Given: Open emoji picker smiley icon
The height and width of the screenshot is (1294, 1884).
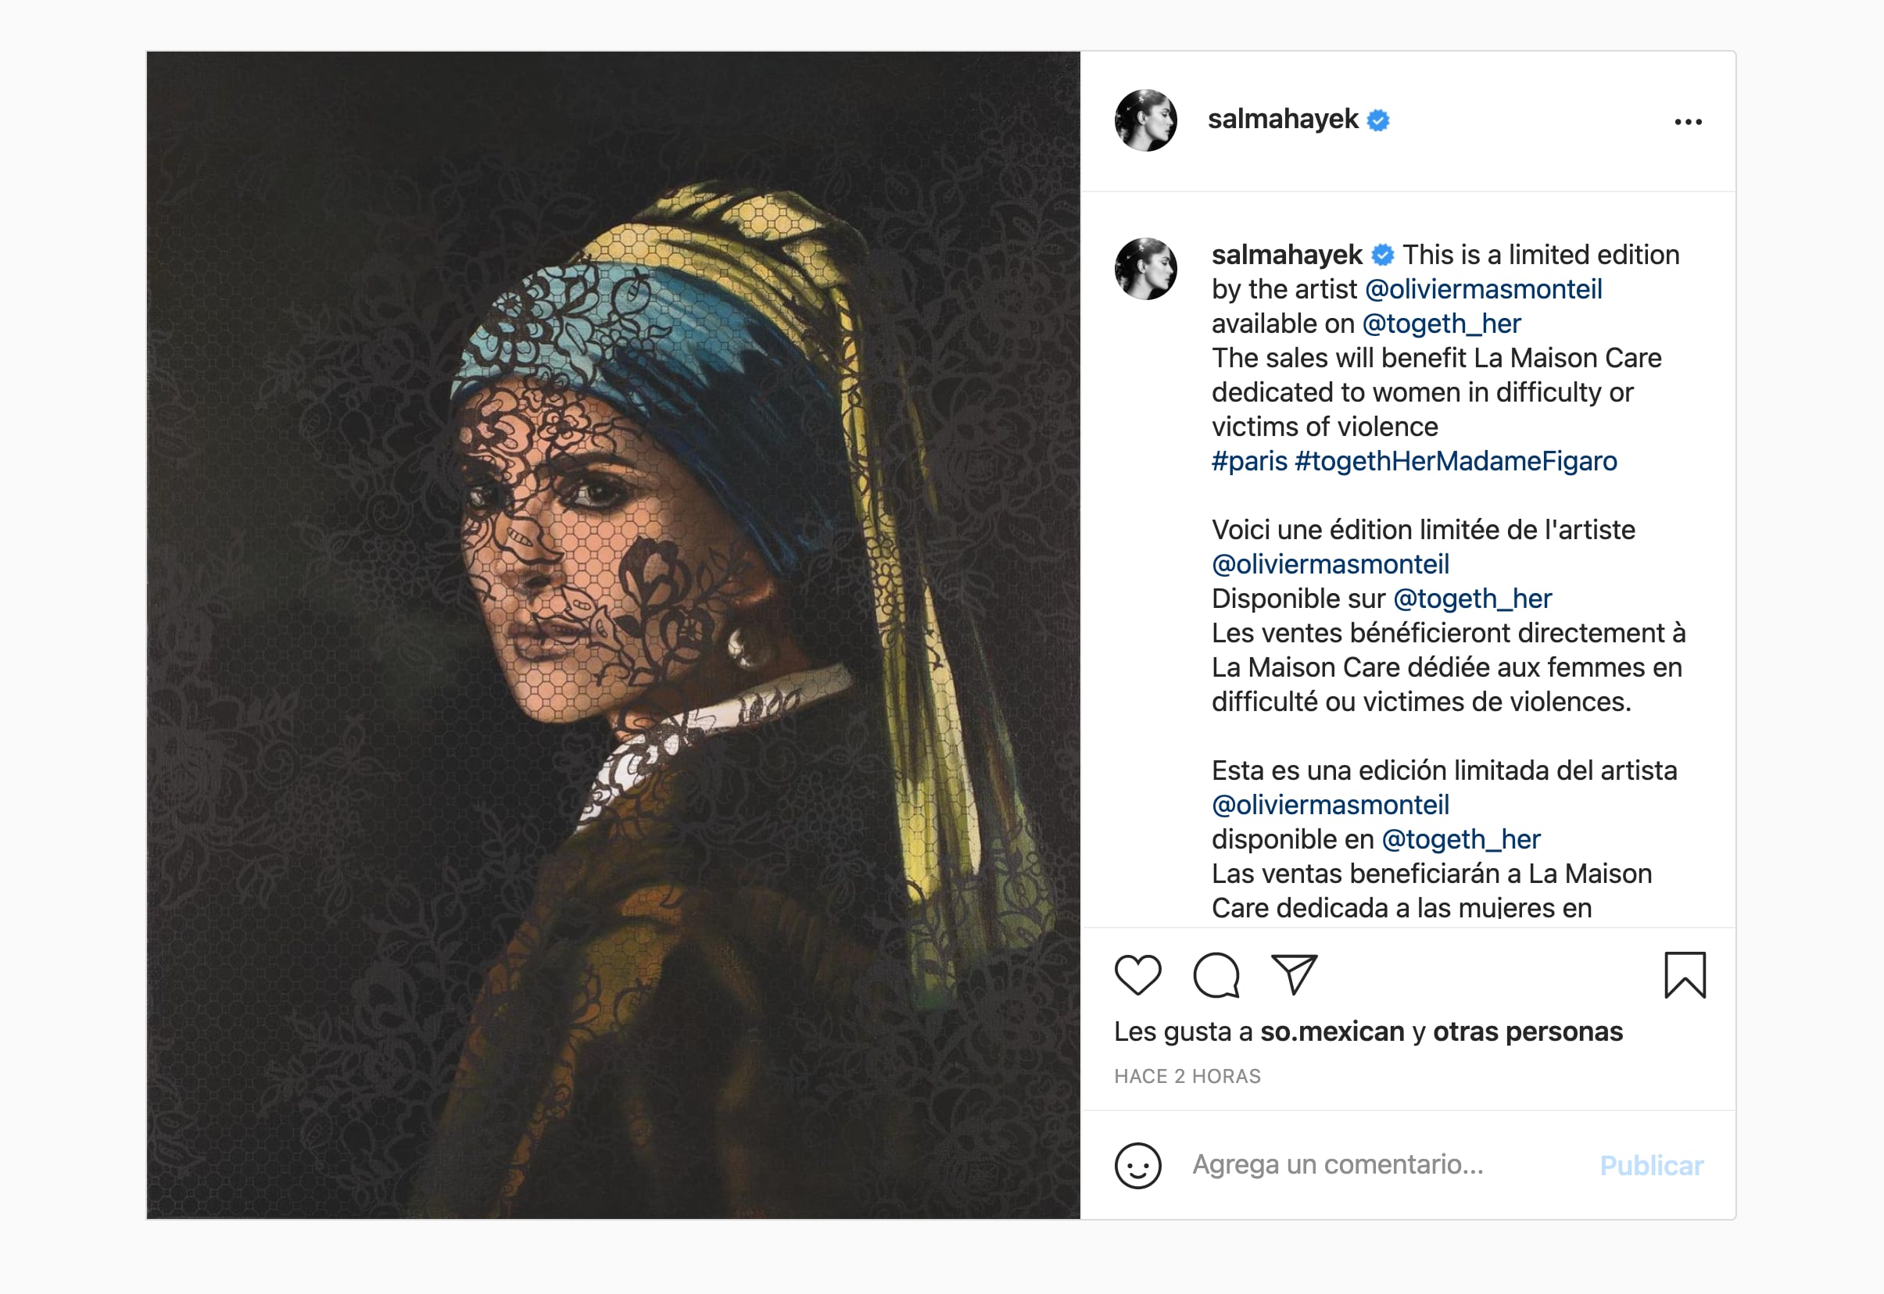Looking at the screenshot, I should 1138,1166.
